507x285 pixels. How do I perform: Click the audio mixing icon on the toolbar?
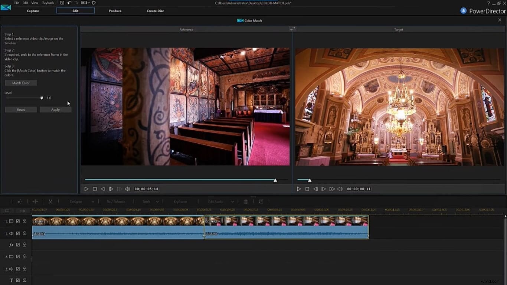20,202
